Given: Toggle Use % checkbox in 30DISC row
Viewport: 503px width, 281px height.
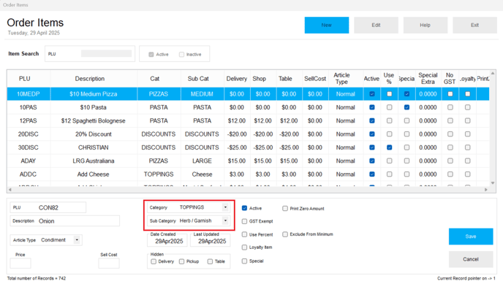Looking at the screenshot, I should point(389,147).
